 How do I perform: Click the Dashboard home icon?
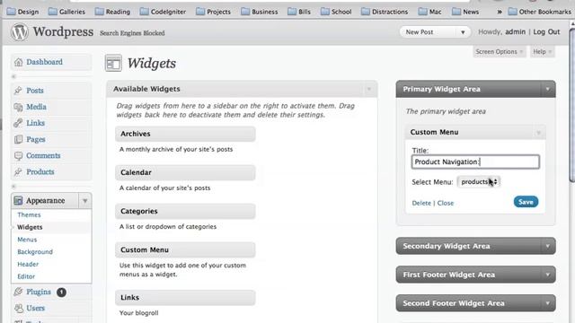pos(18,62)
